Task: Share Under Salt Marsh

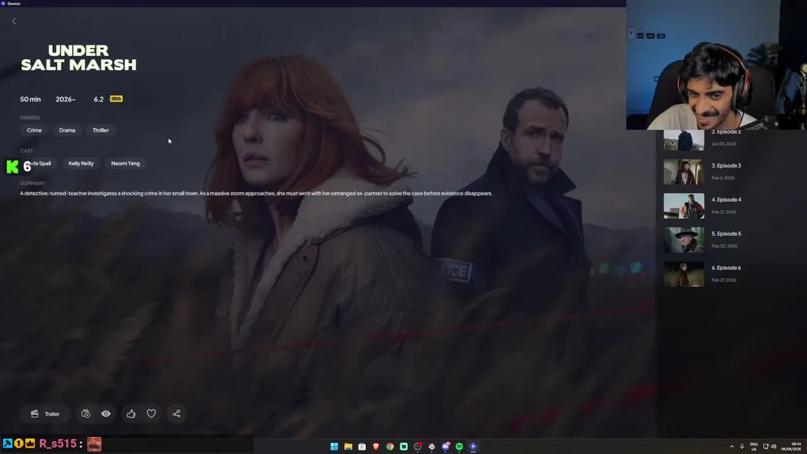Action: 177,414
